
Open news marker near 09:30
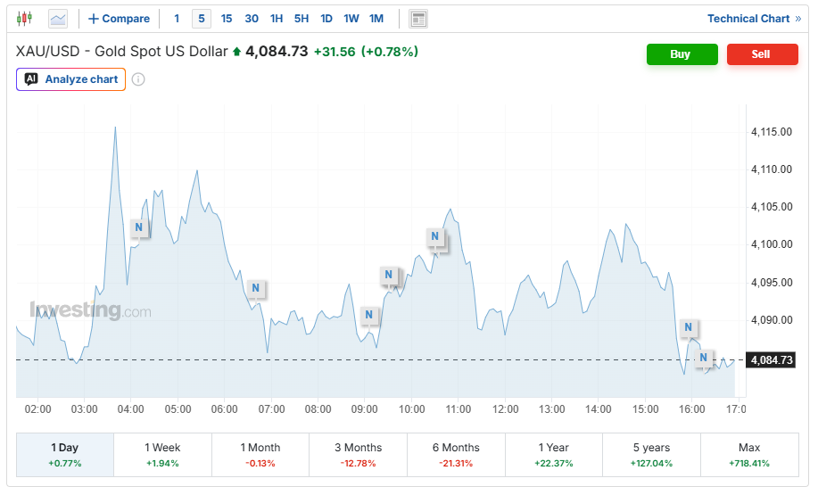388,275
